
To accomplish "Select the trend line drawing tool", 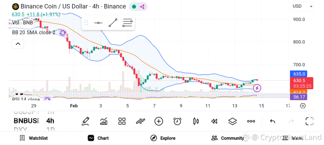I will click(113, 23).
